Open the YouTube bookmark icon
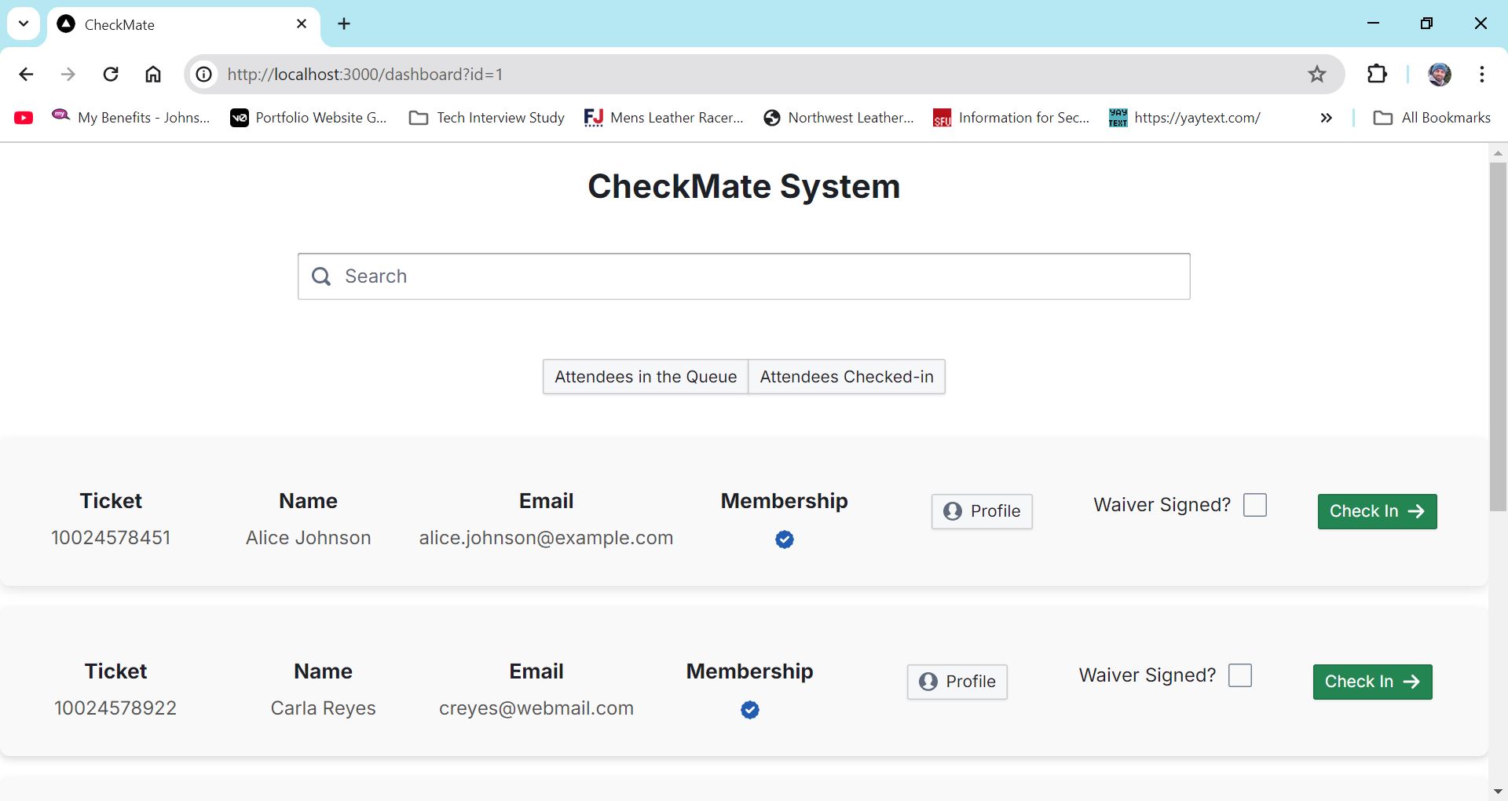Image resolution: width=1508 pixels, height=801 pixels. point(24,118)
